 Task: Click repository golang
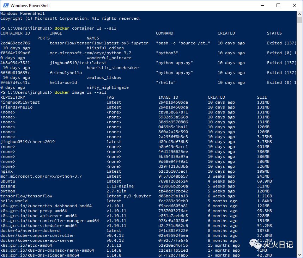point(8,186)
